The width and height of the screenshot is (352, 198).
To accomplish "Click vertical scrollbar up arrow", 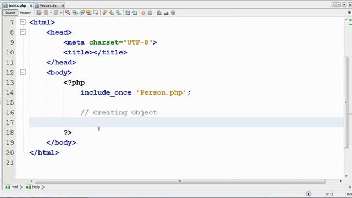I will click(x=346, y=20).
